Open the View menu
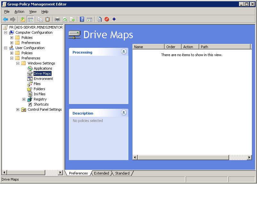 point(33,12)
